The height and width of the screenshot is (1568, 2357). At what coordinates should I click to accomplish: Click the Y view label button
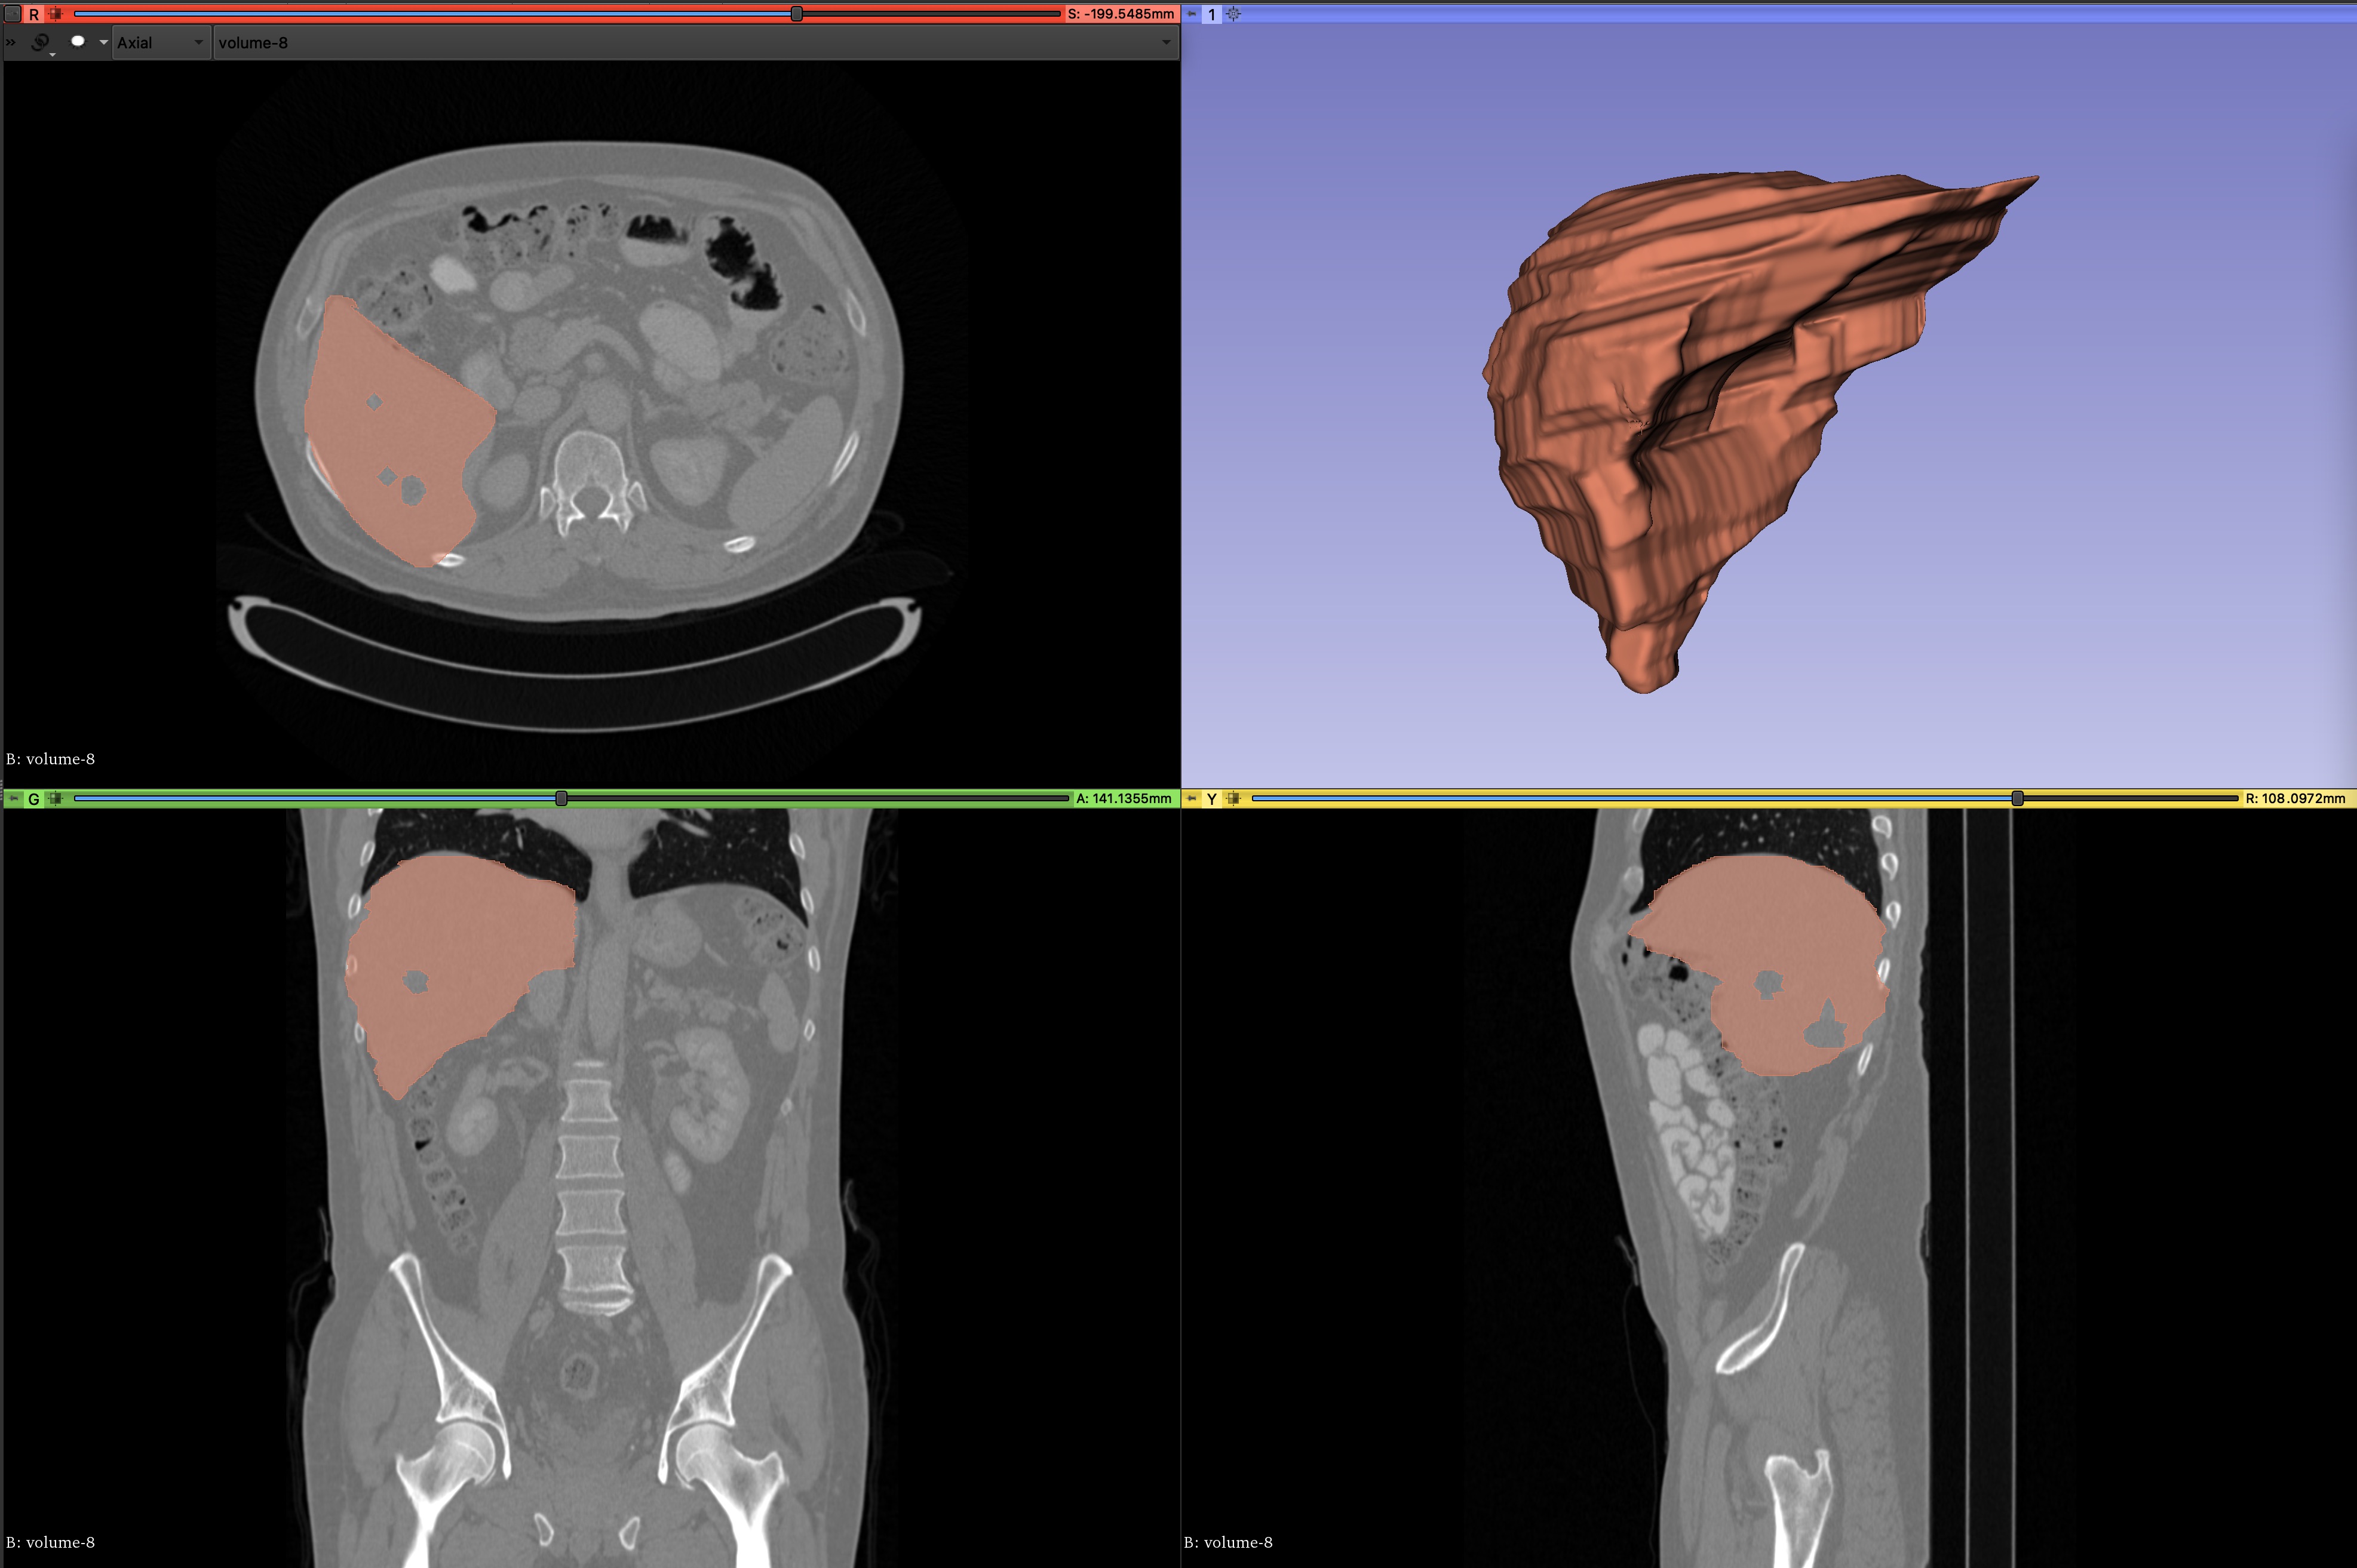(1211, 798)
